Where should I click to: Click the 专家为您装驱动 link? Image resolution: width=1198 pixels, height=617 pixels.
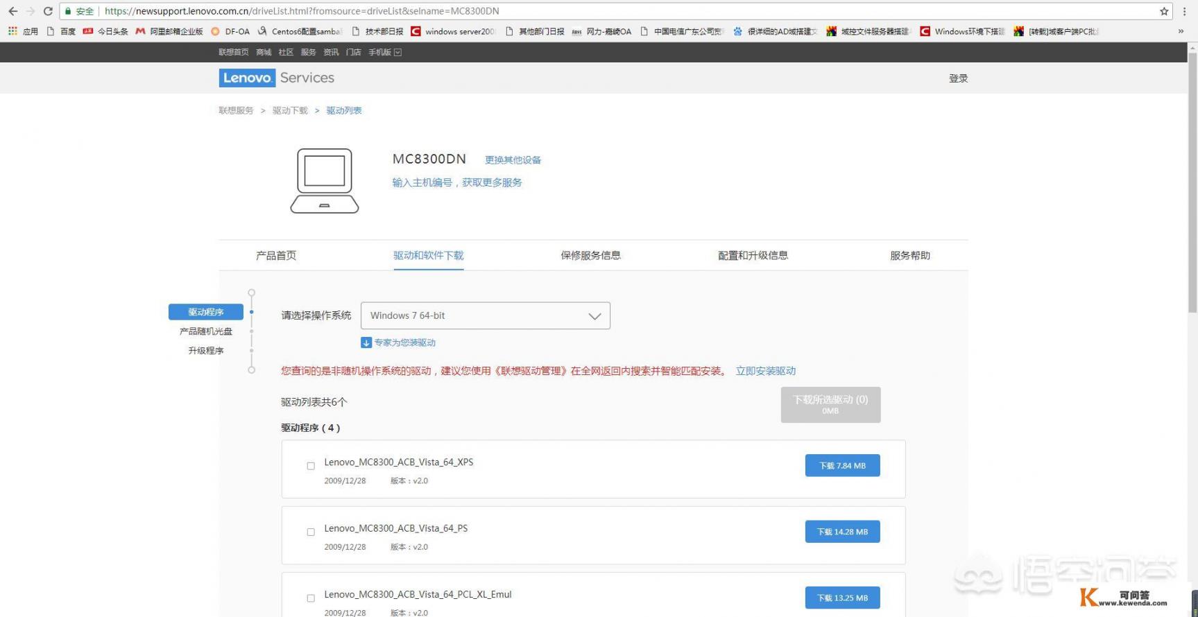coord(405,342)
